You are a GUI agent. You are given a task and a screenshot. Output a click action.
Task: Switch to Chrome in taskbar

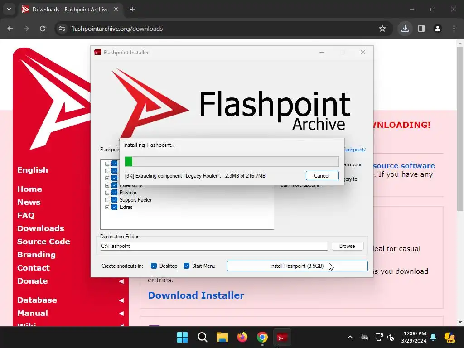tap(262, 337)
